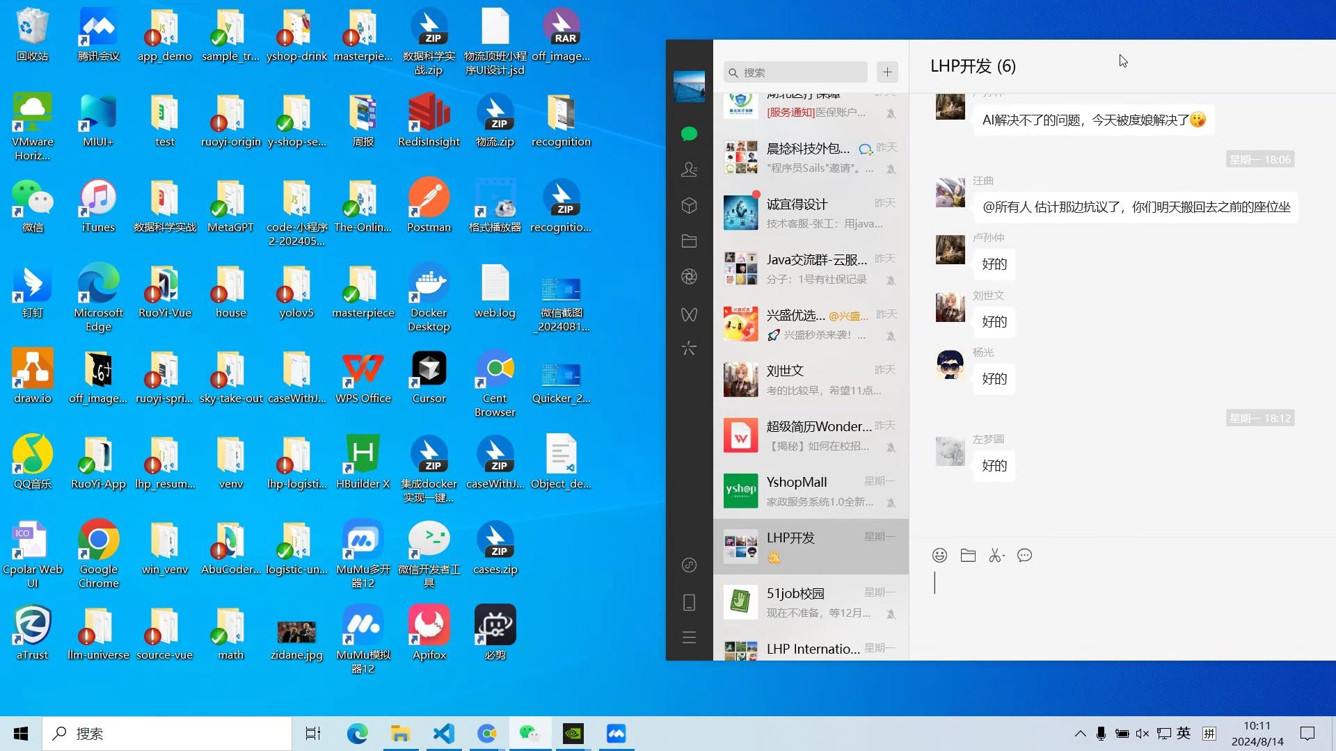Select the Apifox desktop icon

point(429,633)
